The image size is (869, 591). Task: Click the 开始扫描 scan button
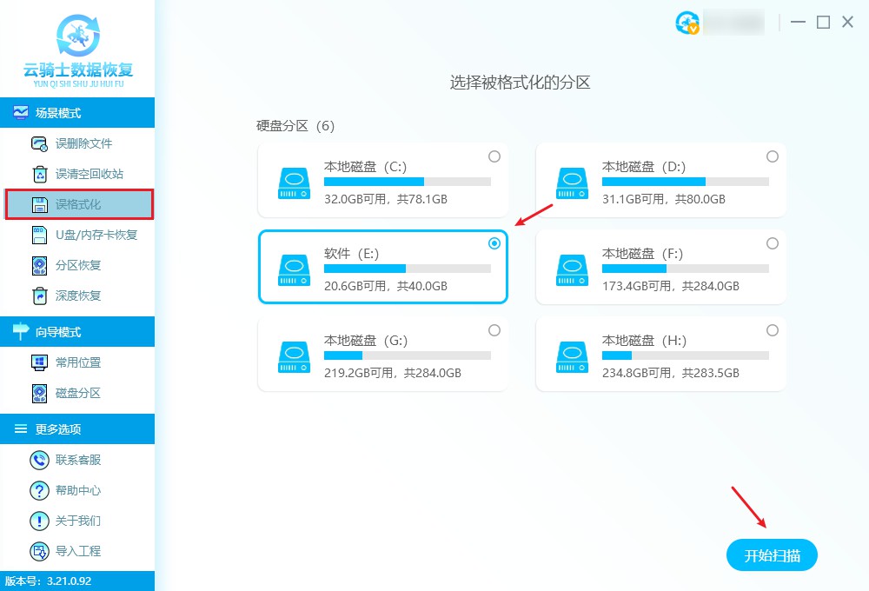772,554
